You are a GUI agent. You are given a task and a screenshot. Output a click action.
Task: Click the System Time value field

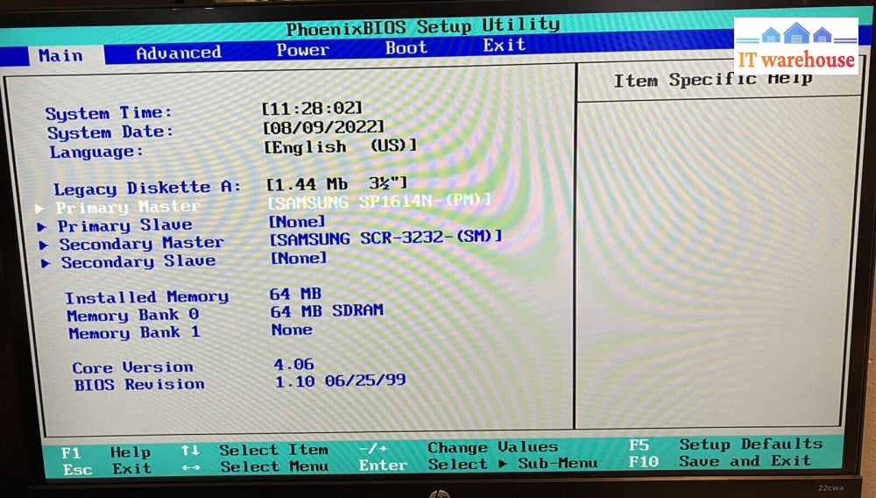[x=312, y=108]
